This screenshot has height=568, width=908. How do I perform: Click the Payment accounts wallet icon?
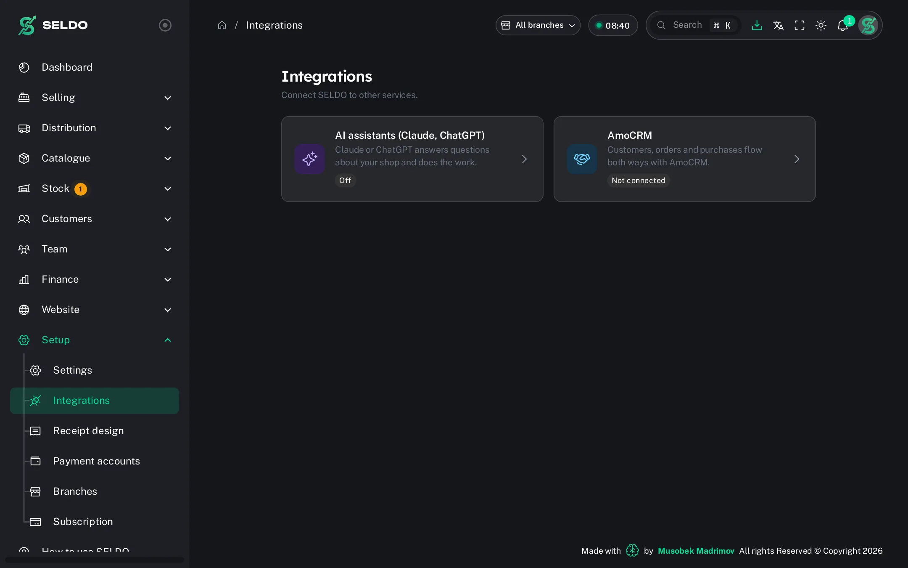35,461
